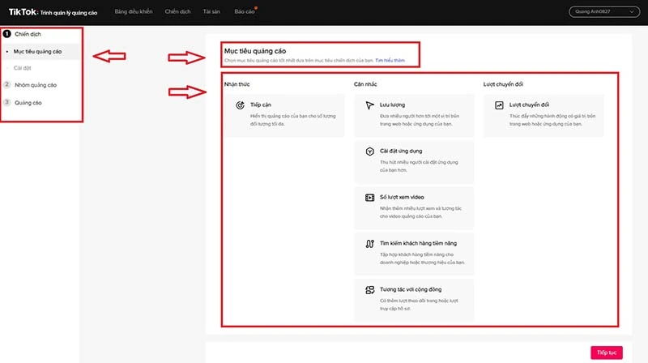Screen dimensions: 648x363
Task: Click the Số lượt xem video icon
Action: 369,197
